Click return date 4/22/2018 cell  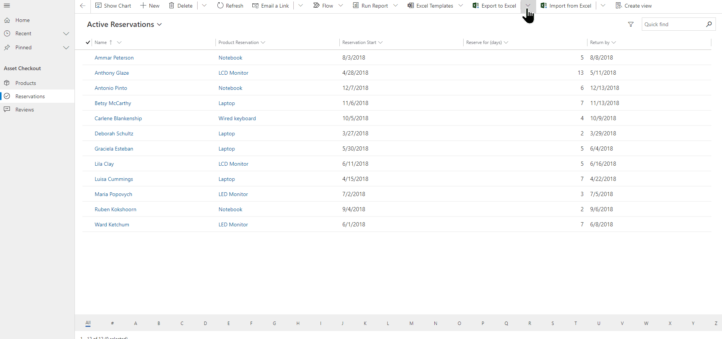pos(603,179)
